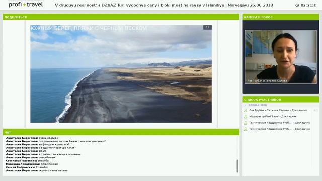
Task: Click the chat panel scrollbar handle
Action: pyautogui.click(x=237, y=166)
